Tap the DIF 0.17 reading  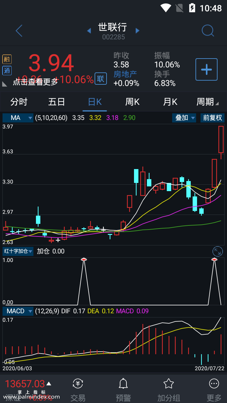tap(73, 311)
